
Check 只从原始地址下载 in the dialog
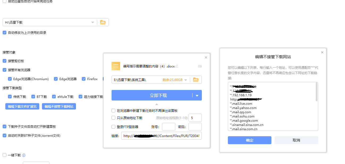pyautogui.click(x=113, y=117)
